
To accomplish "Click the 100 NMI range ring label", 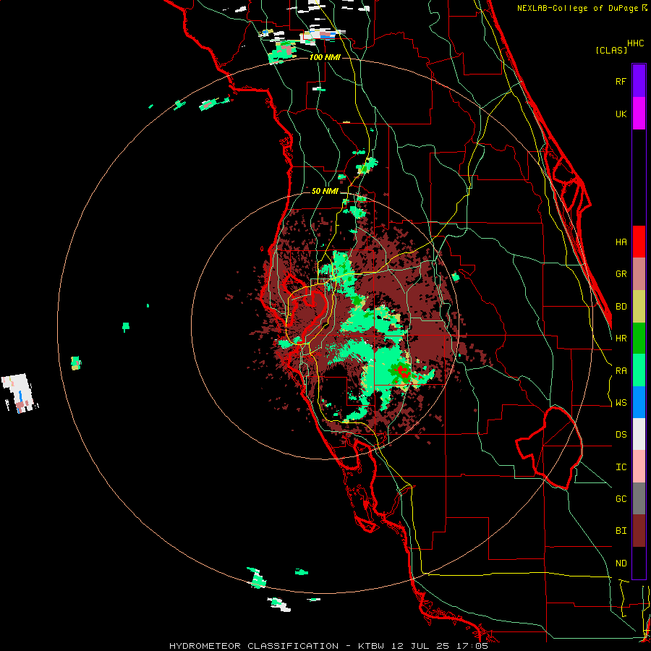I will coord(325,57).
